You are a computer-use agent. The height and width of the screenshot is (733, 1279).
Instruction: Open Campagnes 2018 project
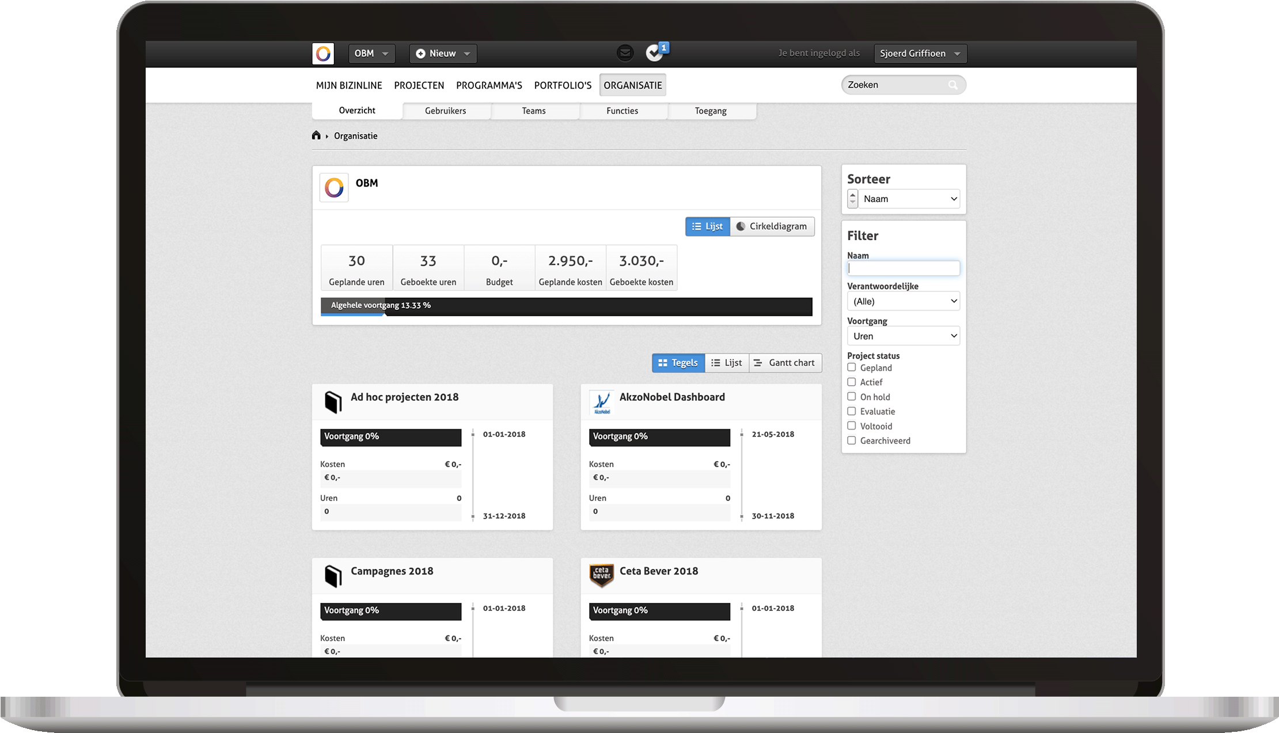[x=392, y=571]
